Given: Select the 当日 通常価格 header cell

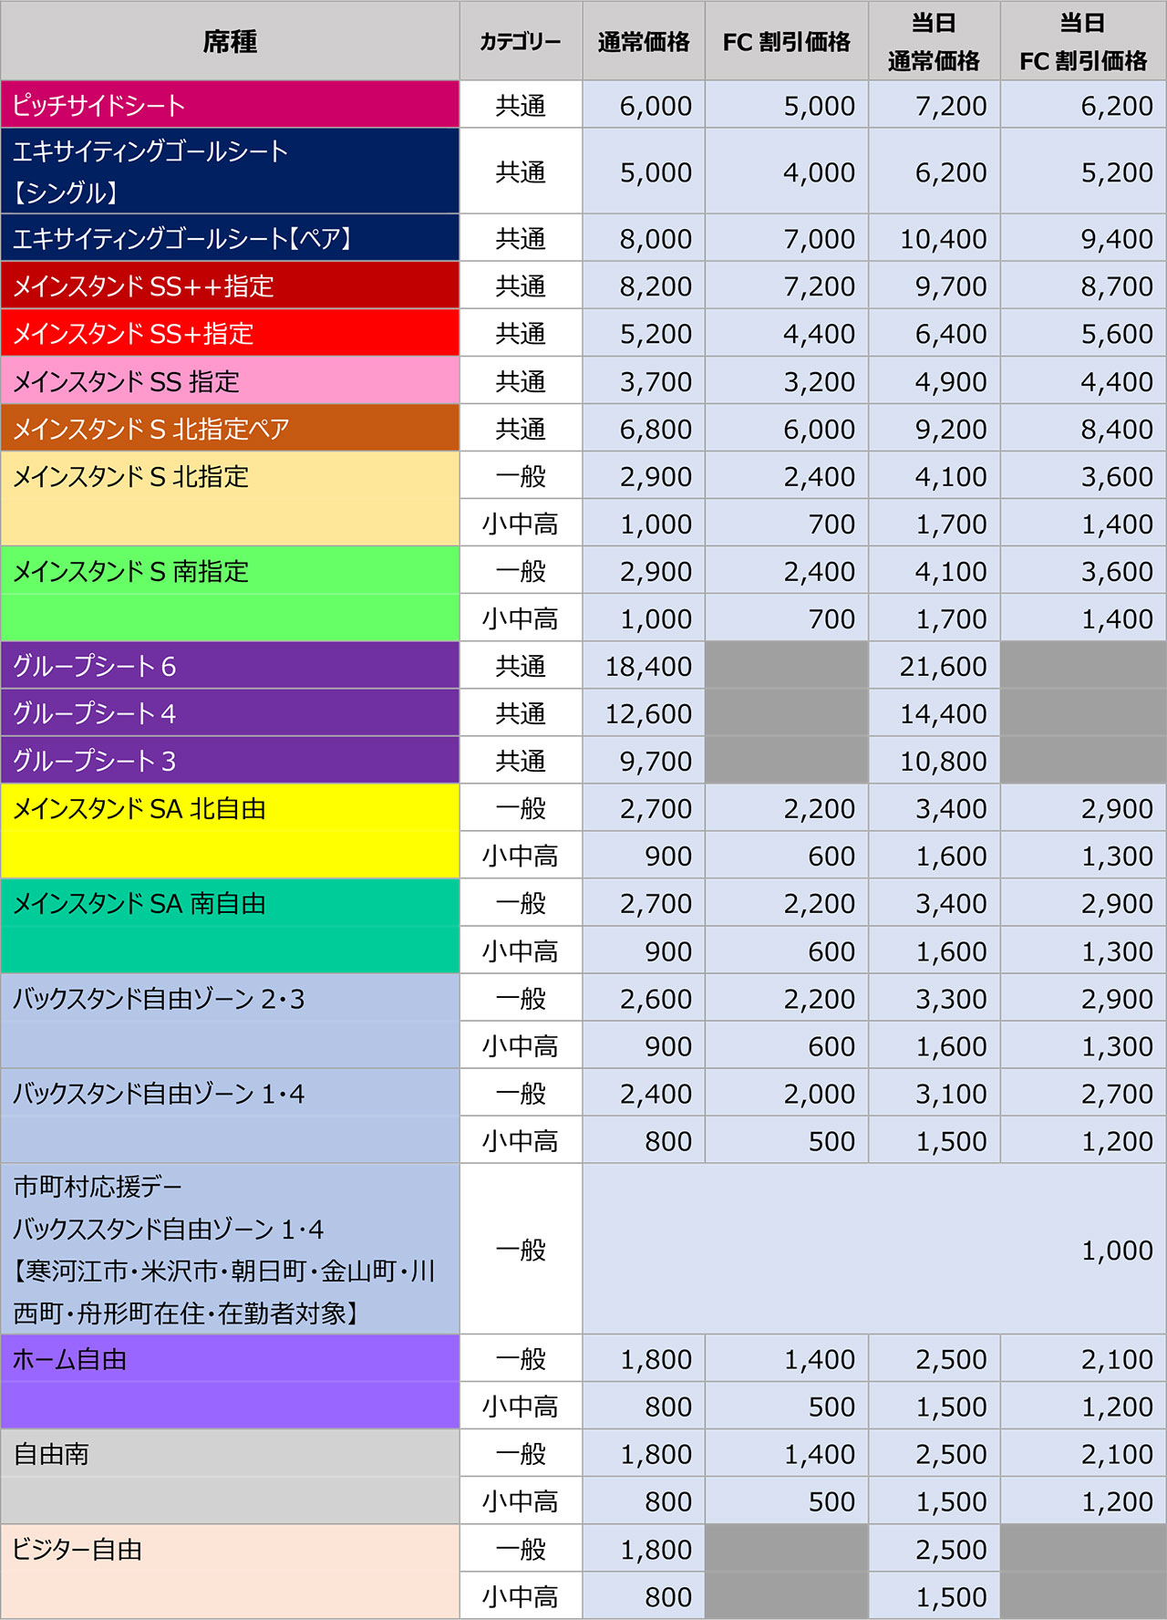Looking at the screenshot, I should tap(934, 41).
